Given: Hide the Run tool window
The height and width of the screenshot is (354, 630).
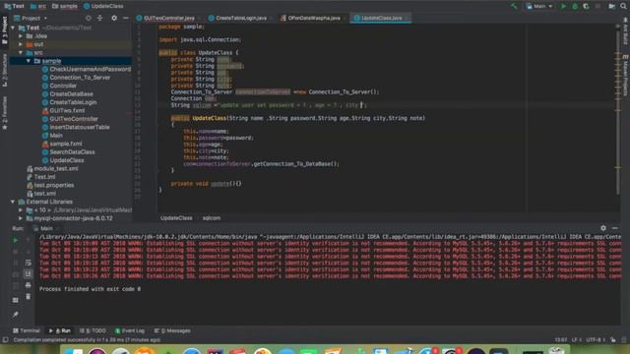Looking at the screenshot, I should click(x=614, y=228).
